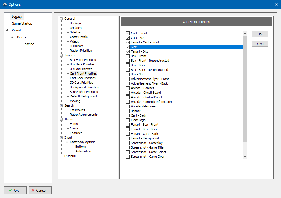Select Retro Achievements in the tree
The width and height of the screenshot is (281, 198).
click(x=84, y=115)
